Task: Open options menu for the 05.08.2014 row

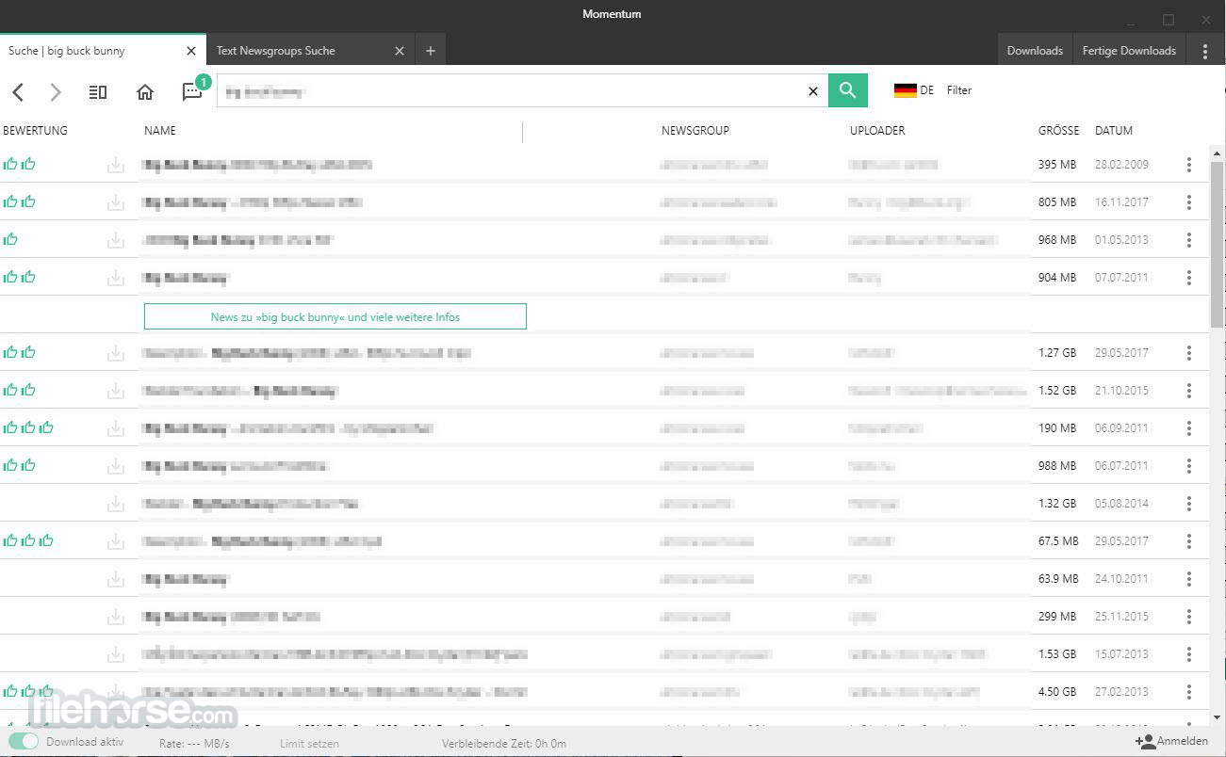Action: coord(1189,504)
